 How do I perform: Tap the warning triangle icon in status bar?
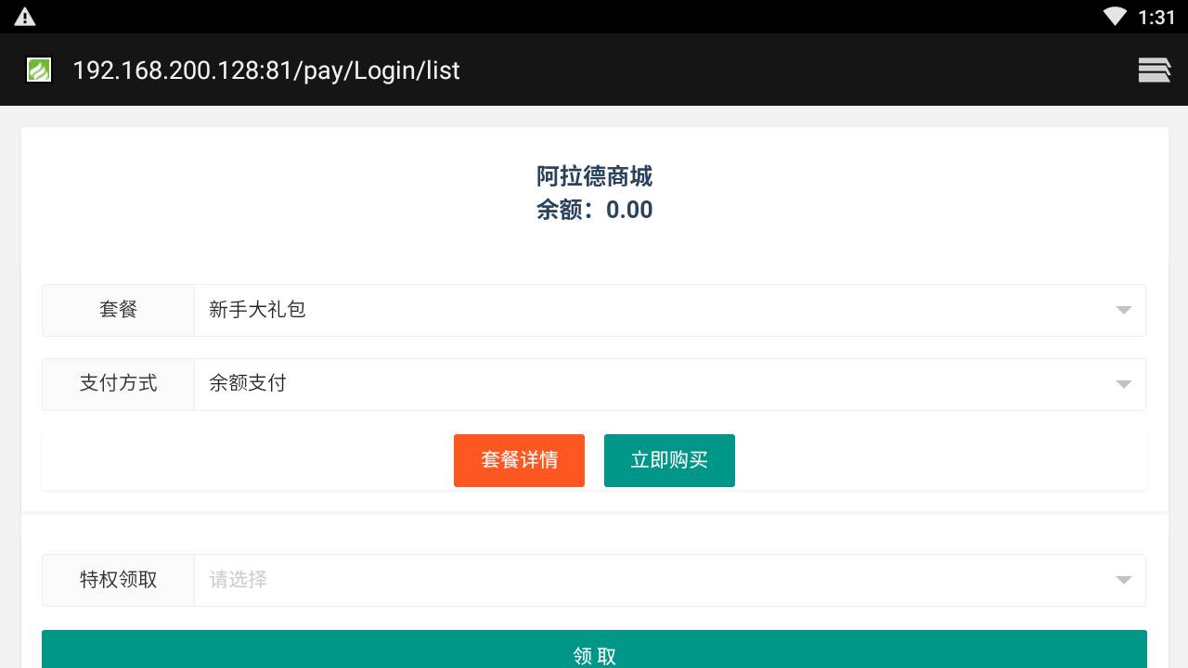pos(25,17)
